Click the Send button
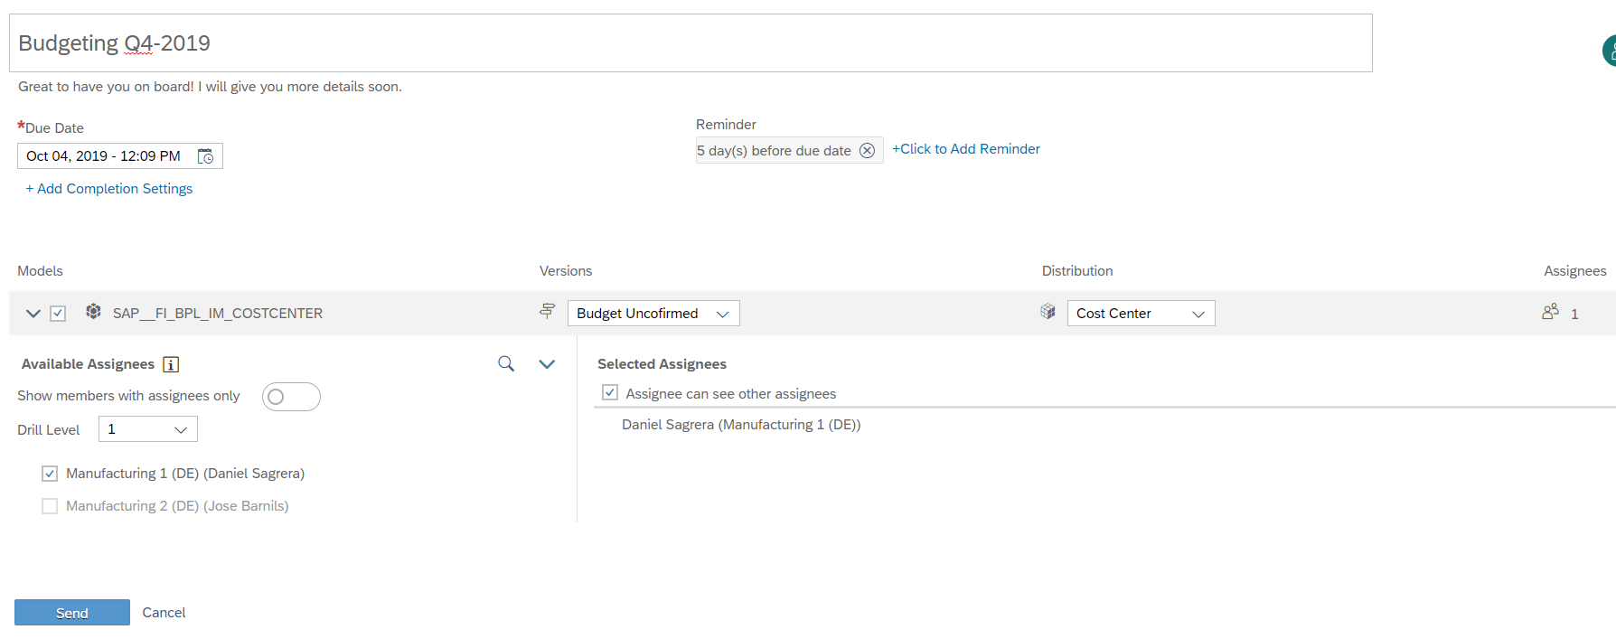The image size is (1616, 639). tap(72, 613)
